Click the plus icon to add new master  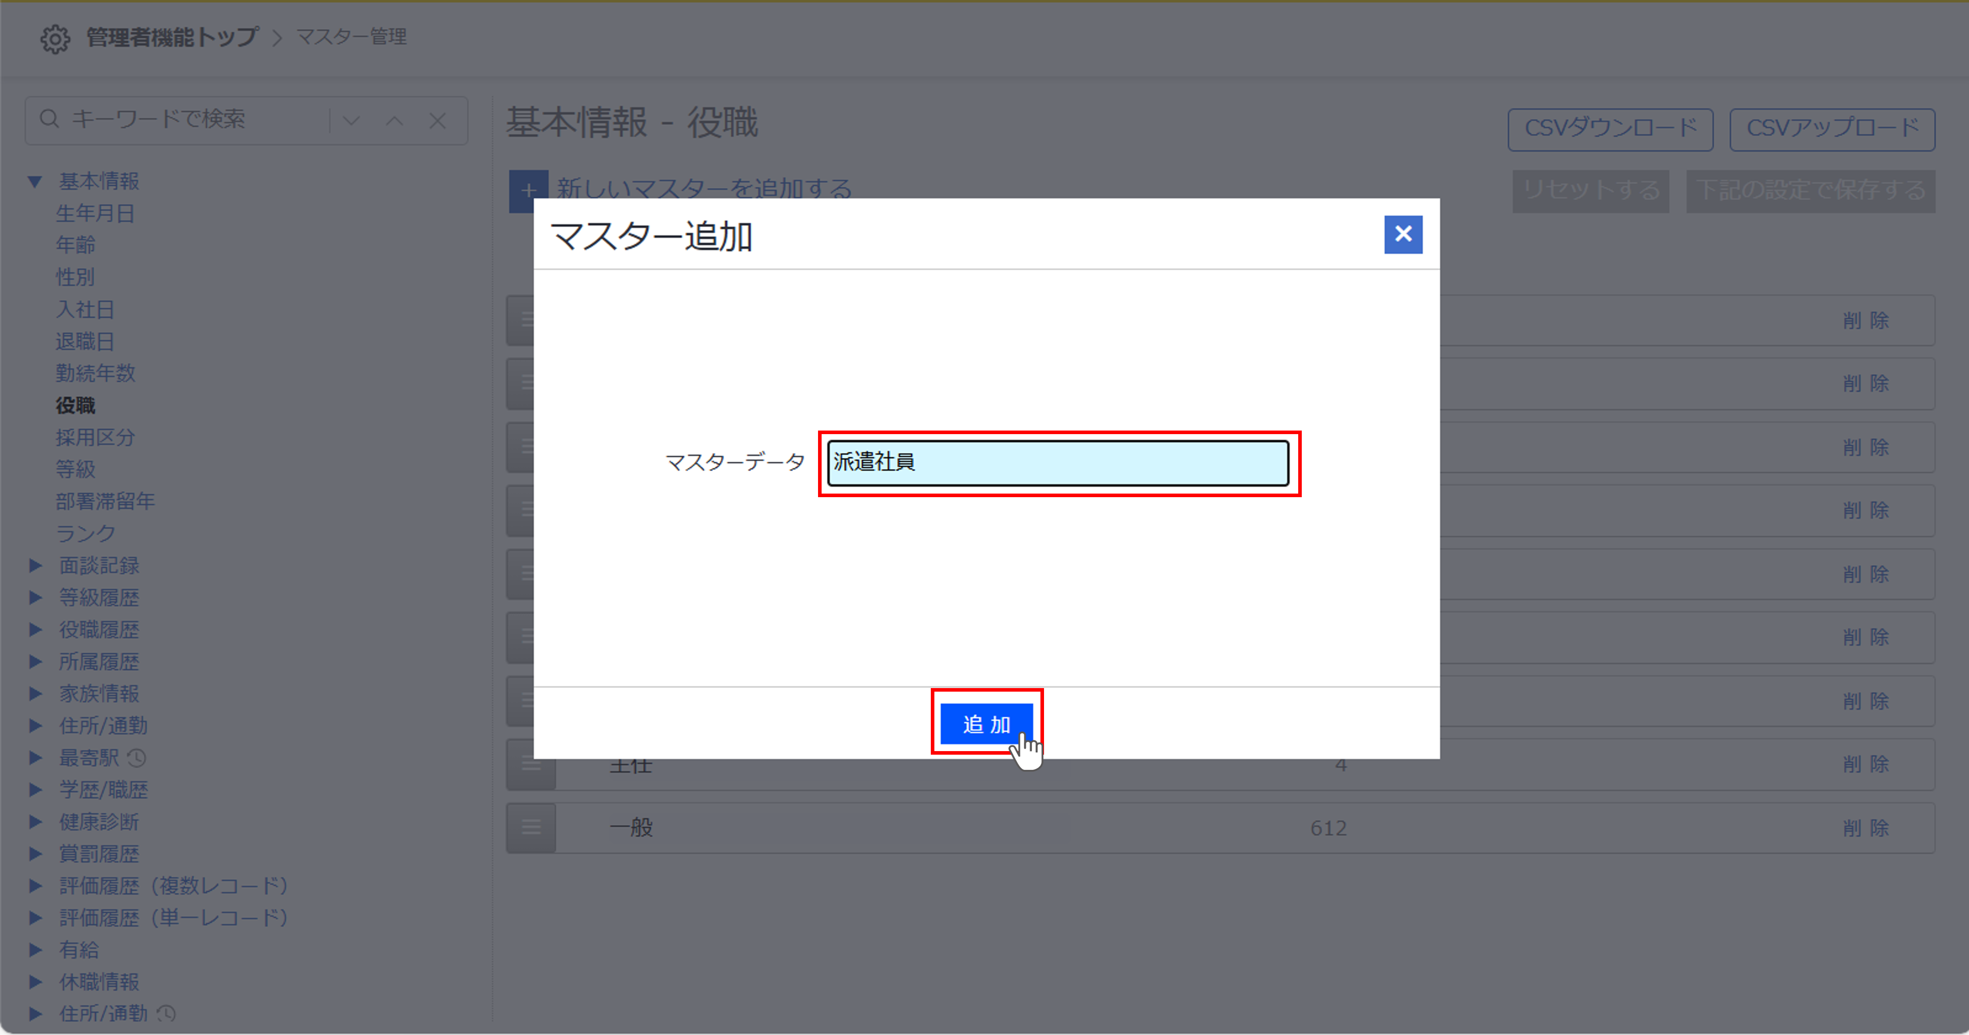click(528, 190)
